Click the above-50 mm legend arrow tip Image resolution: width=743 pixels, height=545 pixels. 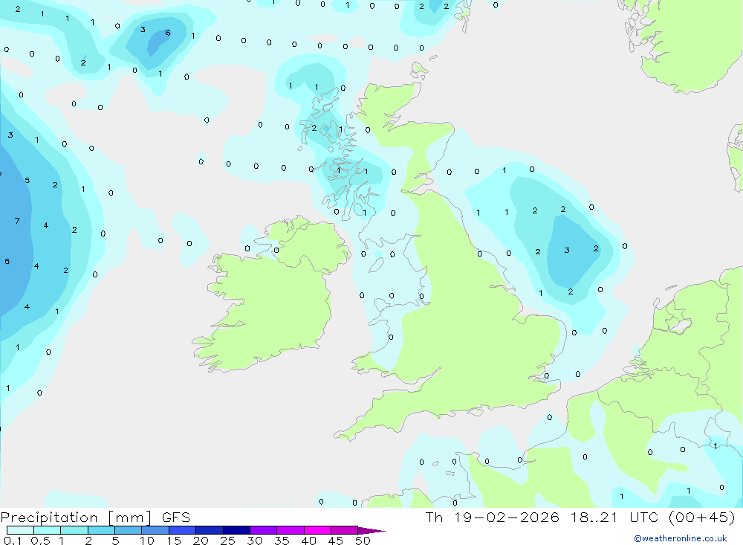371,530
